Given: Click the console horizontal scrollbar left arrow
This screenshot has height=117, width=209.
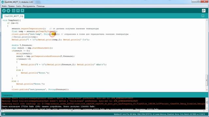Looking at the screenshot, I should tap(2, 111).
